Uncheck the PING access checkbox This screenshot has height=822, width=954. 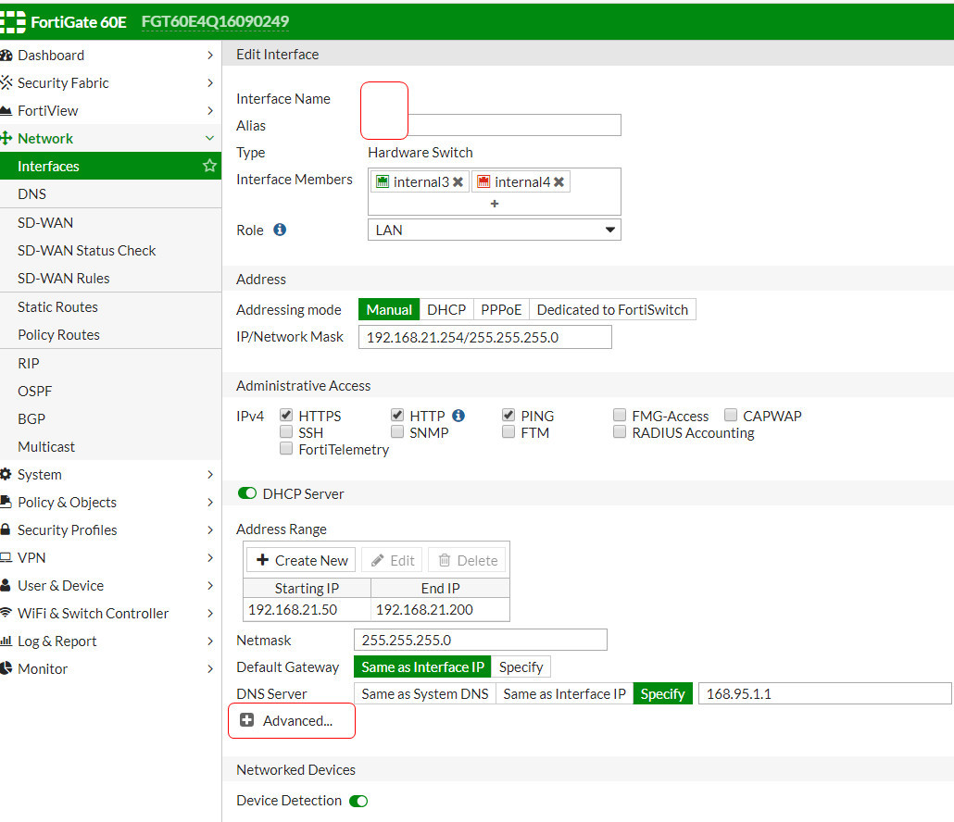coord(508,416)
